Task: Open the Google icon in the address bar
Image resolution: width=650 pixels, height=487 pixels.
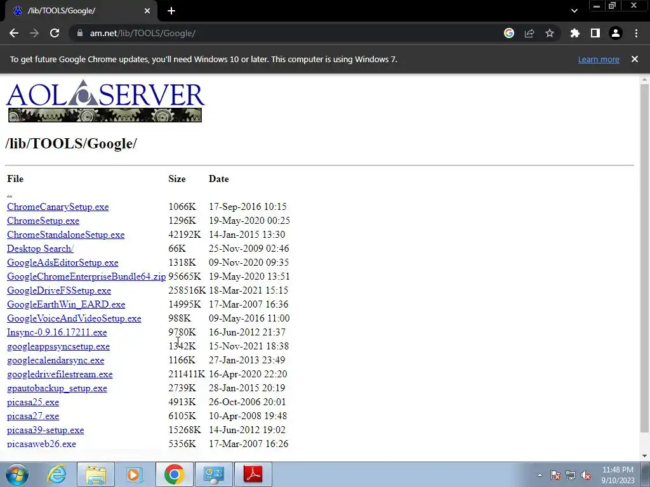Action: tap(509, 33)
